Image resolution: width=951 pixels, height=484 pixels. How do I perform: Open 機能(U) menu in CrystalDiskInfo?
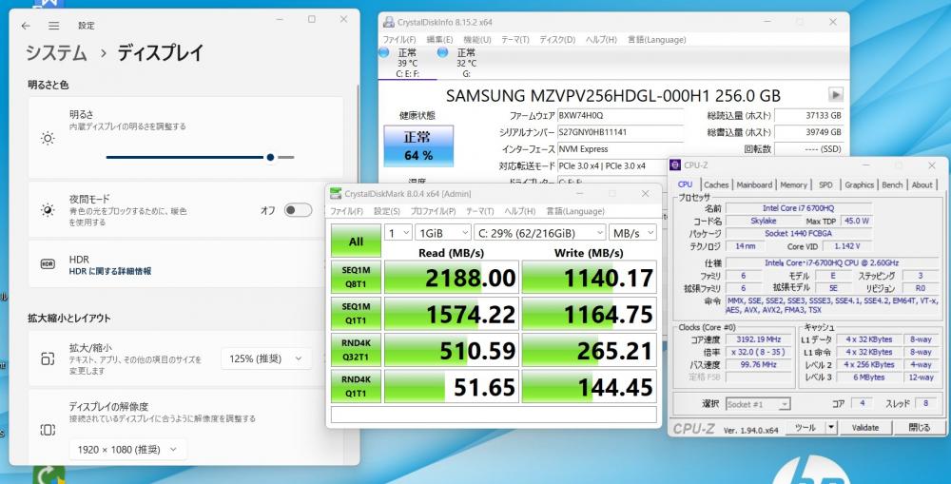(476, 39)
